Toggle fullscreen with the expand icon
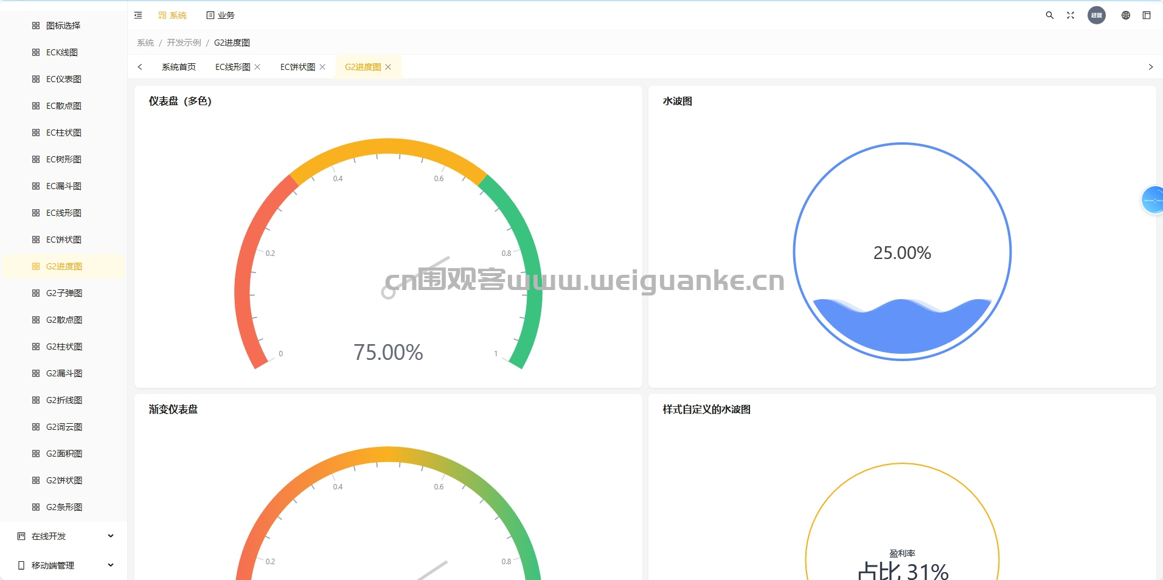The width and height of the screenshot is (1163, 580). (x=1071, y=15)
